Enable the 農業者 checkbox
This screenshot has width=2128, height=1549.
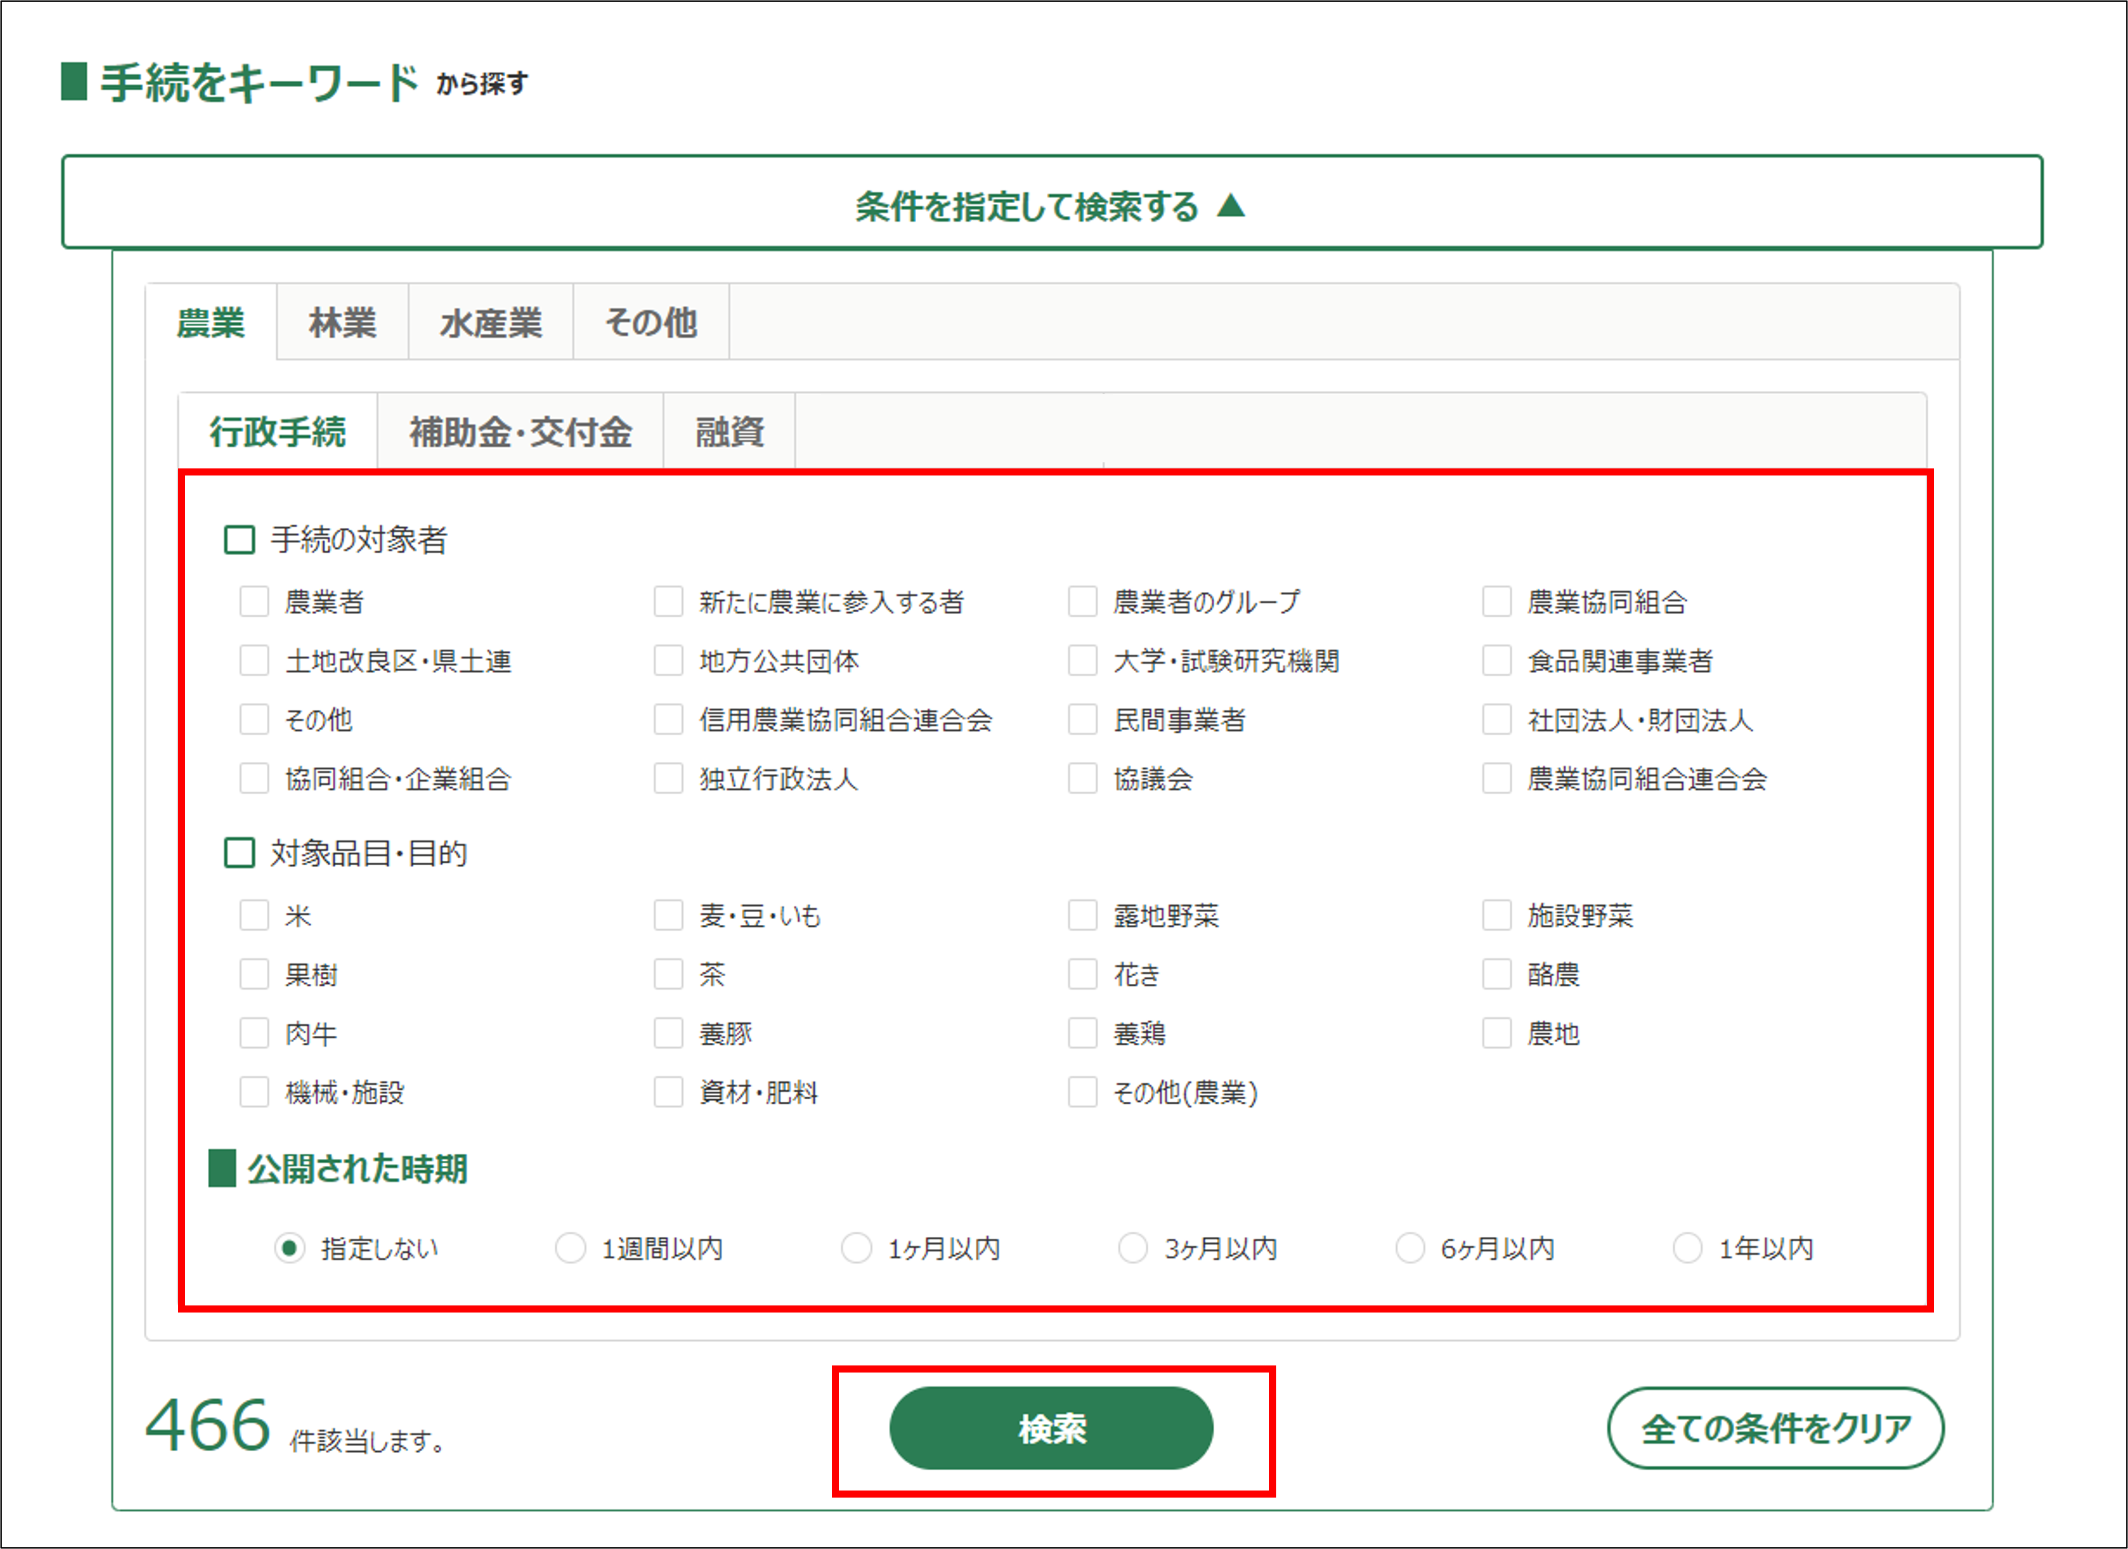pos(254,602)
